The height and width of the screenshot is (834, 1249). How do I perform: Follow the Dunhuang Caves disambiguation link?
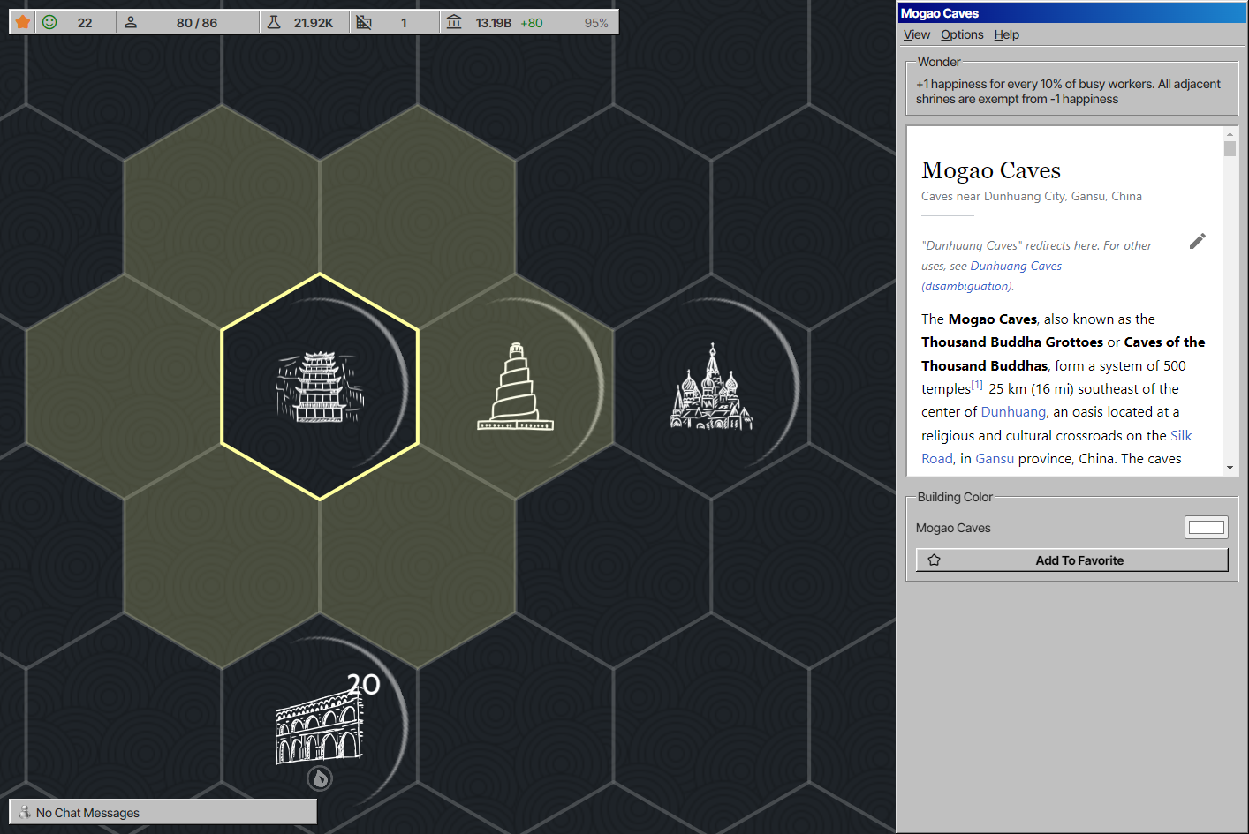pos(1016,266)
